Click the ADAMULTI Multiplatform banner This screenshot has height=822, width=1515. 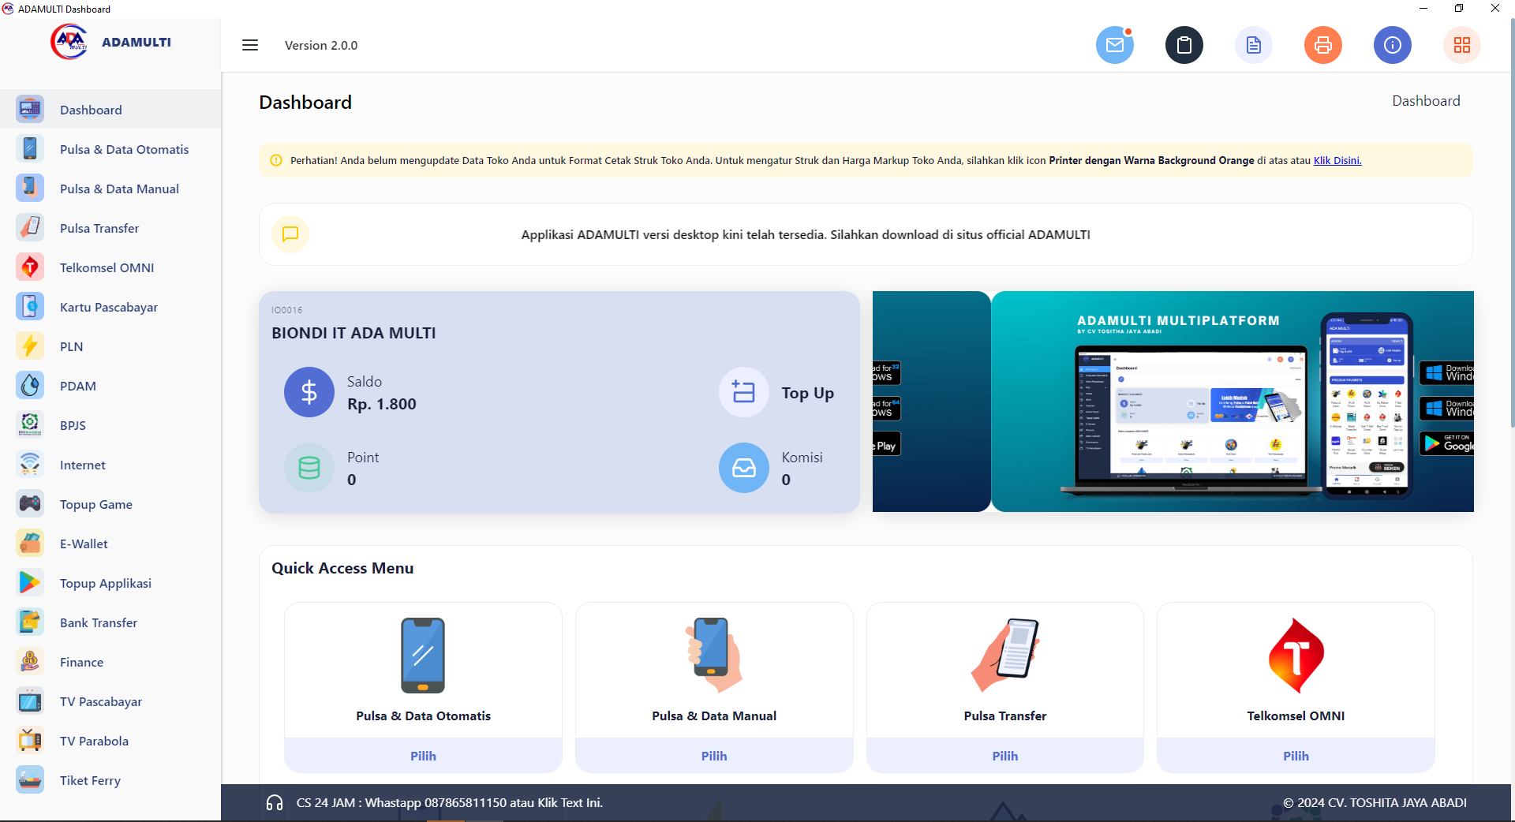coord(1233,402)
